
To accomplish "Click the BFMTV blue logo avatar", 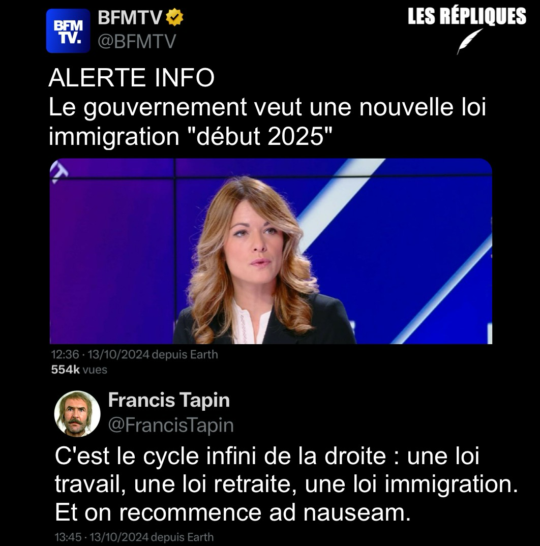I will [68, 31].
